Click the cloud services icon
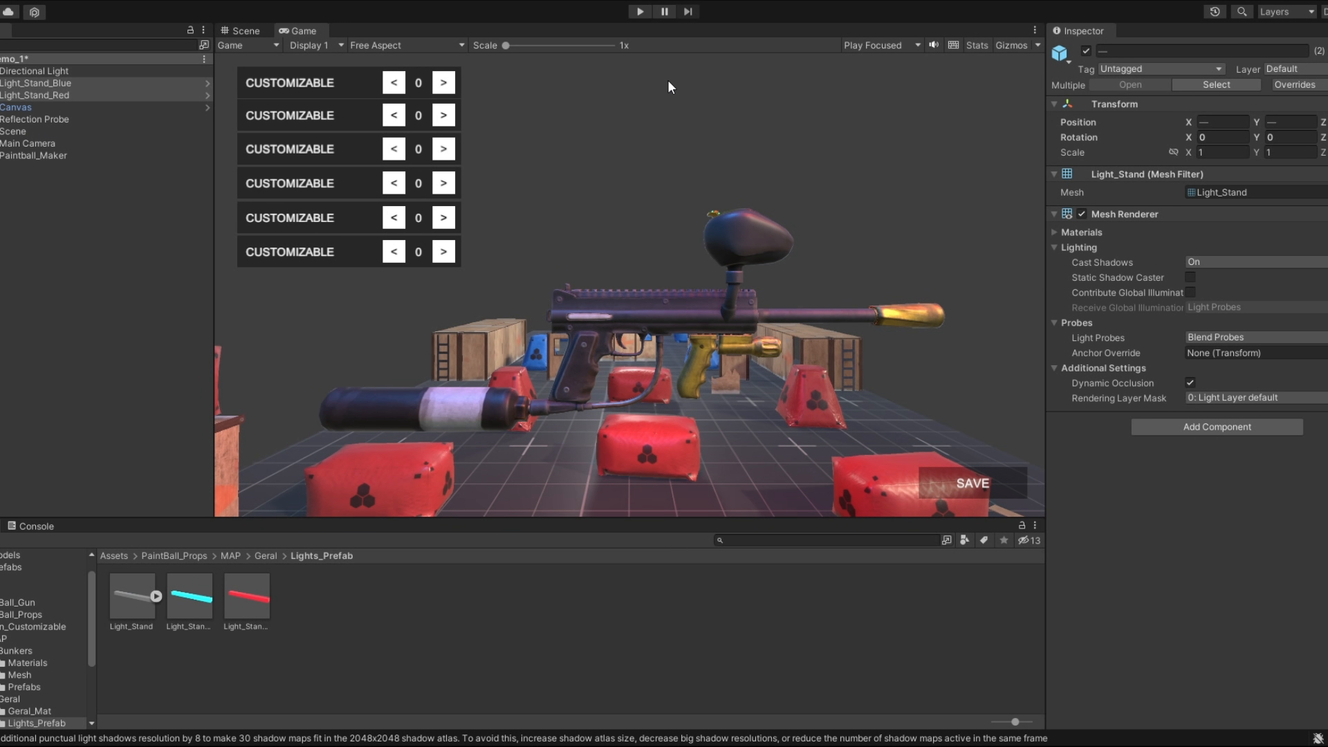This screenshot has width=1328, height=747. click(x=9, y=12)
